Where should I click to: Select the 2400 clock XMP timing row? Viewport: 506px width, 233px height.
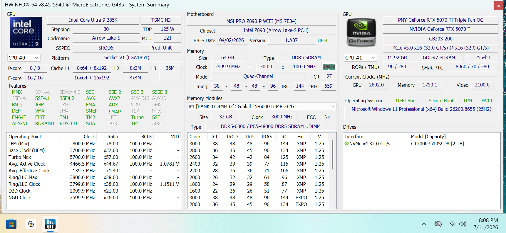click(x=259, y=164)
